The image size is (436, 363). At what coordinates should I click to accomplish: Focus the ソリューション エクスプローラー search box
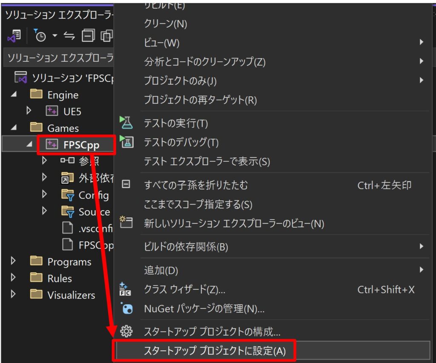coord(58,58)
